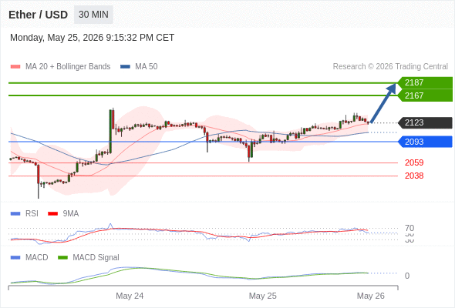455x308 pixels.
Task: Click the green 2167 resistance label
Action: pyautogui.click(x=425, y=95)
